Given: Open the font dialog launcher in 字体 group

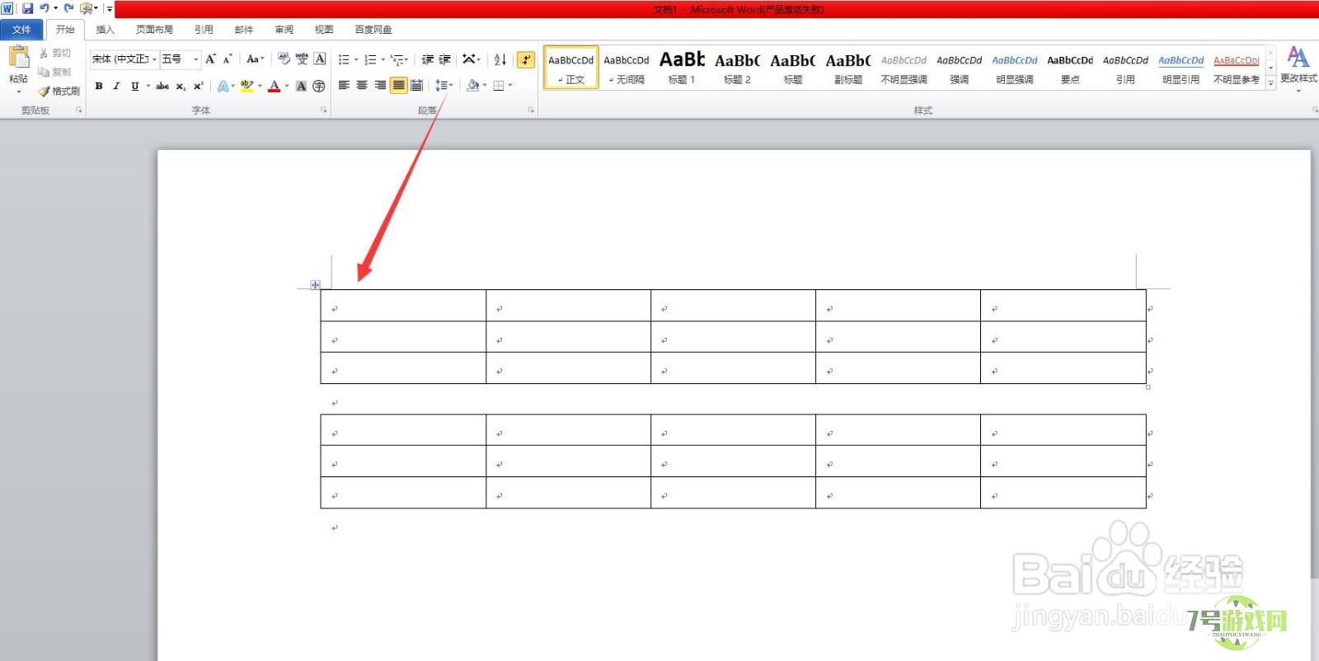Looking at the screenshot, I should tap(324, 110).
